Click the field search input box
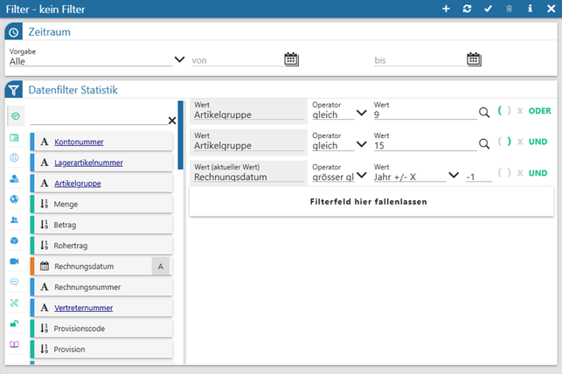This screenshot has height=374, width=562. tap(96, 119)
